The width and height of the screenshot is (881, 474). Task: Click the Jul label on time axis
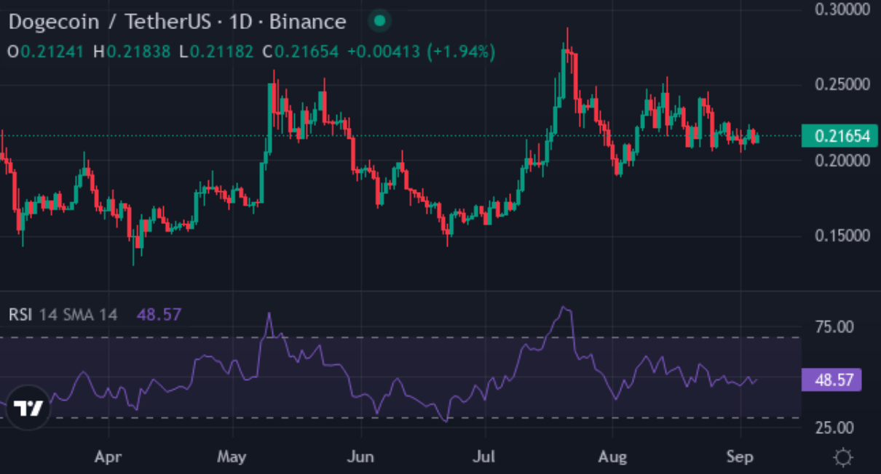pos(485,457)
